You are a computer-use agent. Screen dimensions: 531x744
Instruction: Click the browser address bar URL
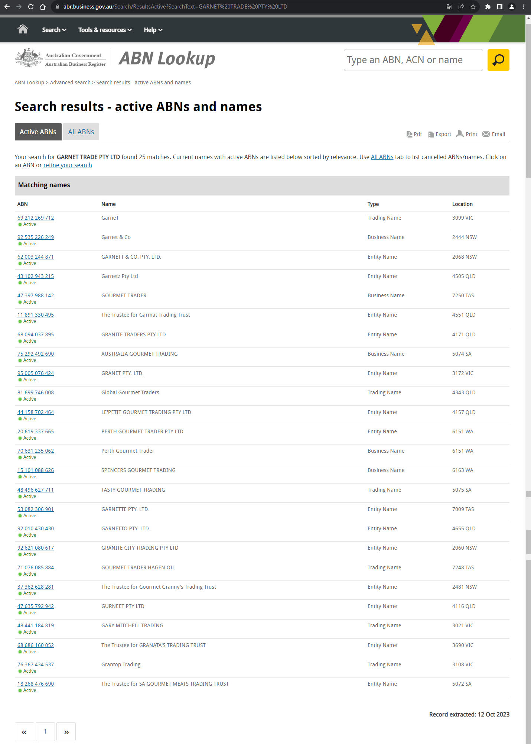click(175, 7)
